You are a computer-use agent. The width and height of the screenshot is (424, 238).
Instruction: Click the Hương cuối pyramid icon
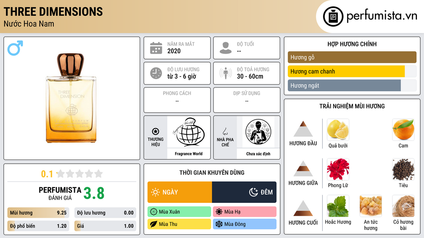click(x=303, y=208)
